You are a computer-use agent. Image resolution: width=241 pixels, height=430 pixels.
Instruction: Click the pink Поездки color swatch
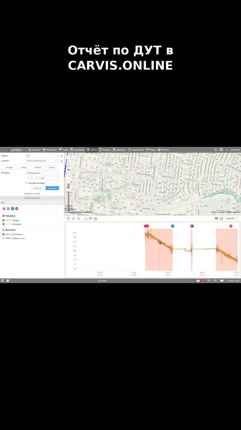[8, 220]
